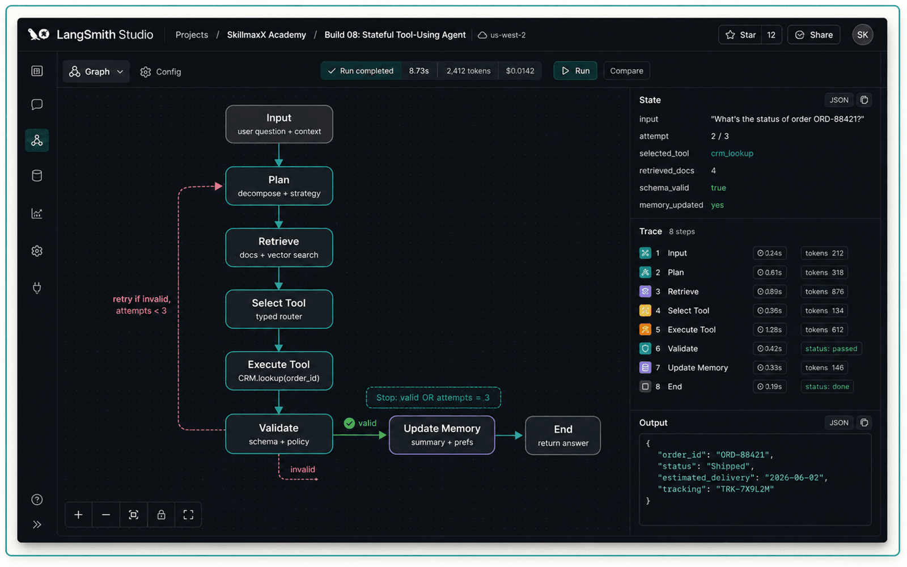907x567 pixels.
Task: Expand the sidebar with double chevron
Action: (x=37, y=524)
